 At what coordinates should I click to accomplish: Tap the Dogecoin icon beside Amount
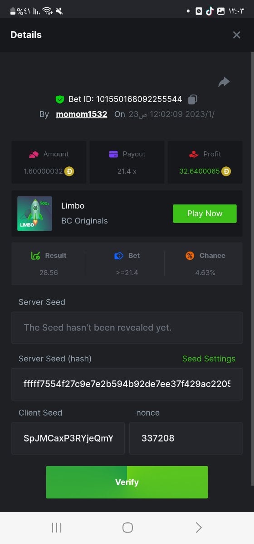tap(69, 171)
